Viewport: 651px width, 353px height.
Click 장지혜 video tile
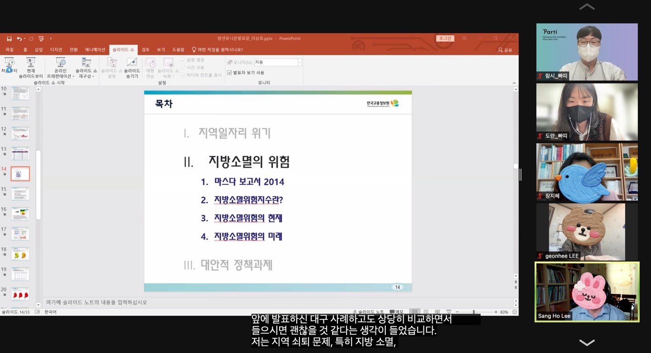[x=587, y=172]
